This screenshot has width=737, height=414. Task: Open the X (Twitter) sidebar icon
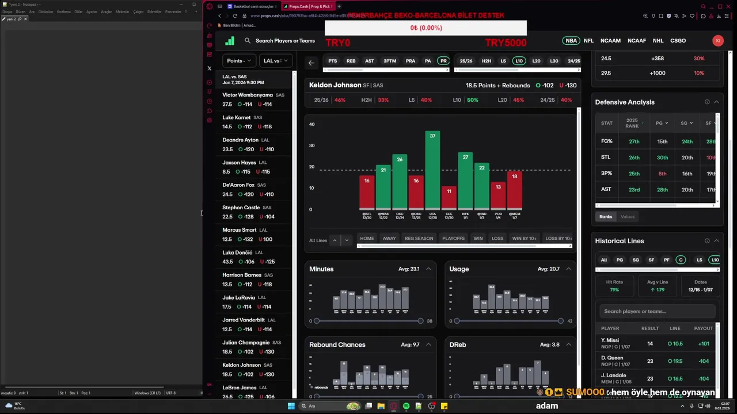point(210,68)
